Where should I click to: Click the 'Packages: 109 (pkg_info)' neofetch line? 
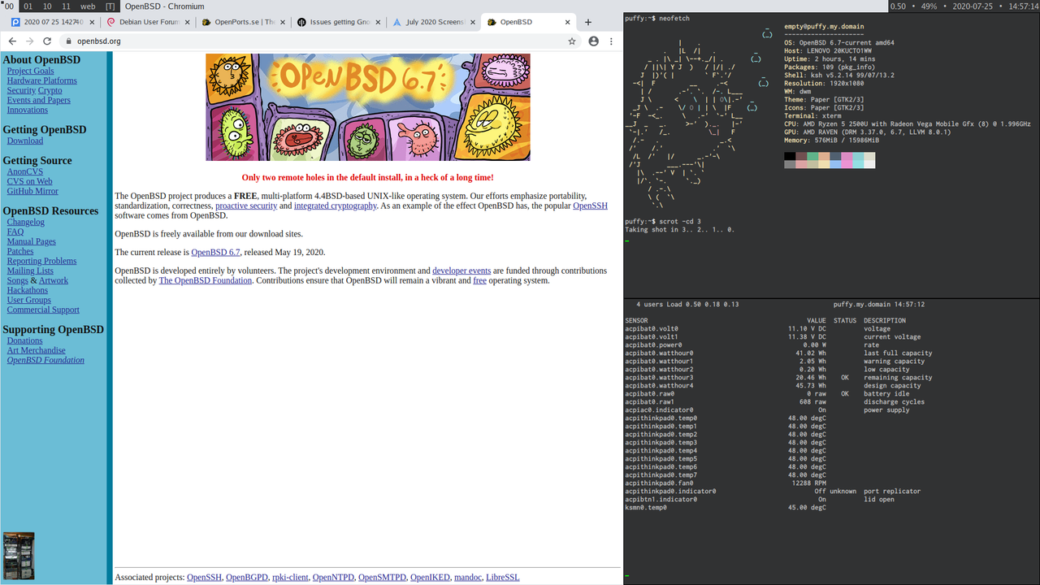click(828, 67)
